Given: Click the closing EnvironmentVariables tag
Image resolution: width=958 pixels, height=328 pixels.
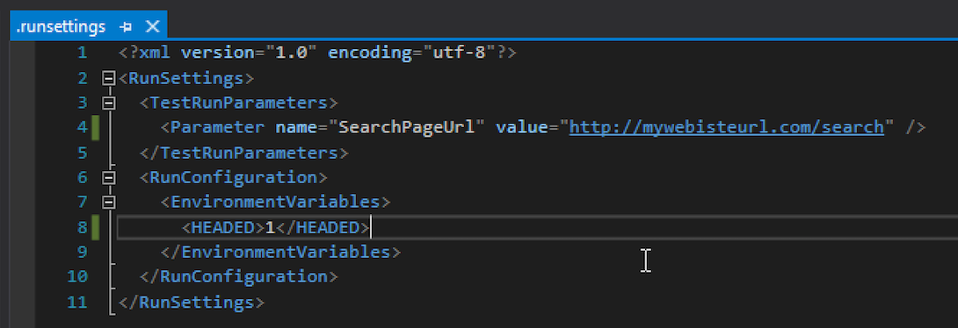Looking at the screenshot, I should [280, 252].
